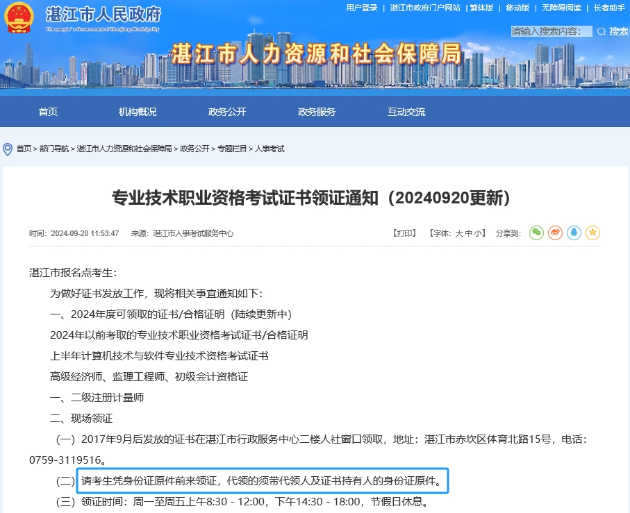Switch to 繁体版 traditional Chinese
This screenshot has height=513, width=630.
481,8
